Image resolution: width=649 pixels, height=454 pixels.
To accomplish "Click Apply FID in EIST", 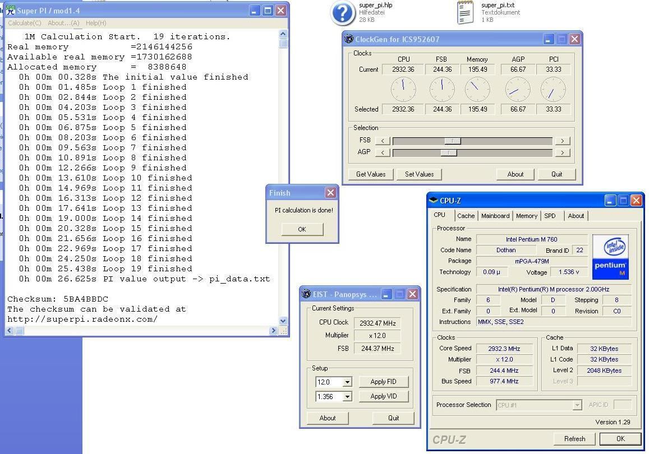I will click(383, 382).
